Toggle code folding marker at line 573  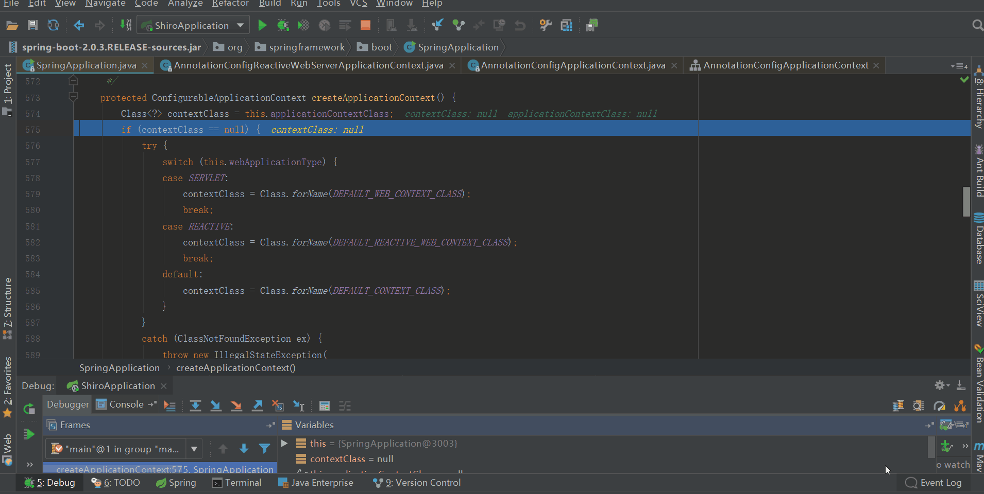coord(73,97)
